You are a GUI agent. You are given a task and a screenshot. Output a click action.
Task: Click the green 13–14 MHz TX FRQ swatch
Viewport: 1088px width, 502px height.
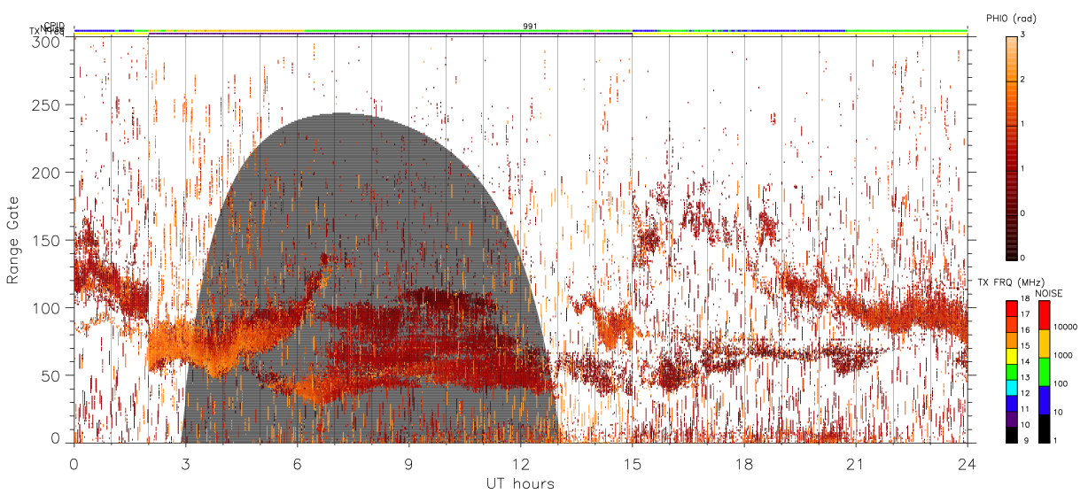(x=1011, y=371)
